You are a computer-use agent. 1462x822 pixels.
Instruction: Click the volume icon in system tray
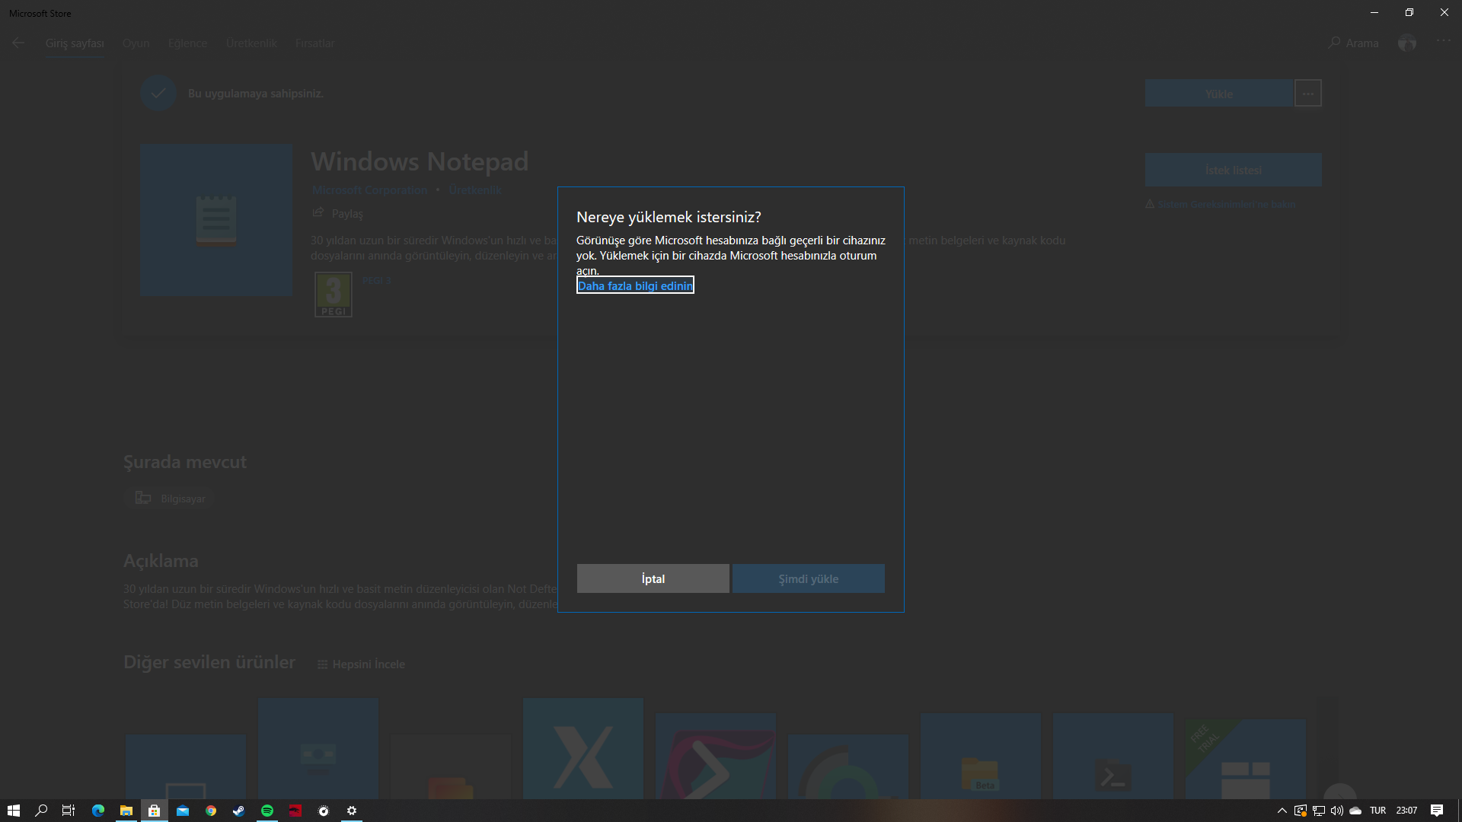tap(1336, 811)
